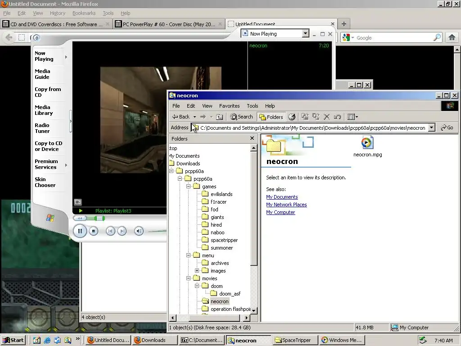The height and width of the screenshot is (346, 461).
Task: Click the folder tree vertical scrollbar down arrow
Action: point(254,310)
